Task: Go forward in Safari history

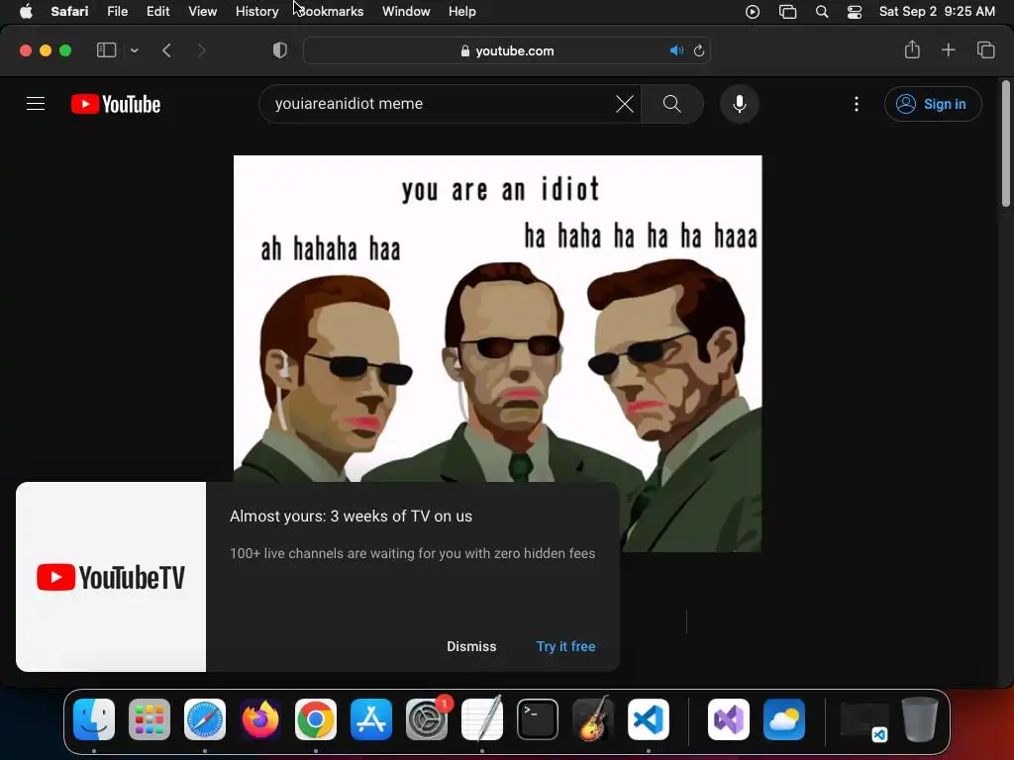Action: click(x=201, y=50)
